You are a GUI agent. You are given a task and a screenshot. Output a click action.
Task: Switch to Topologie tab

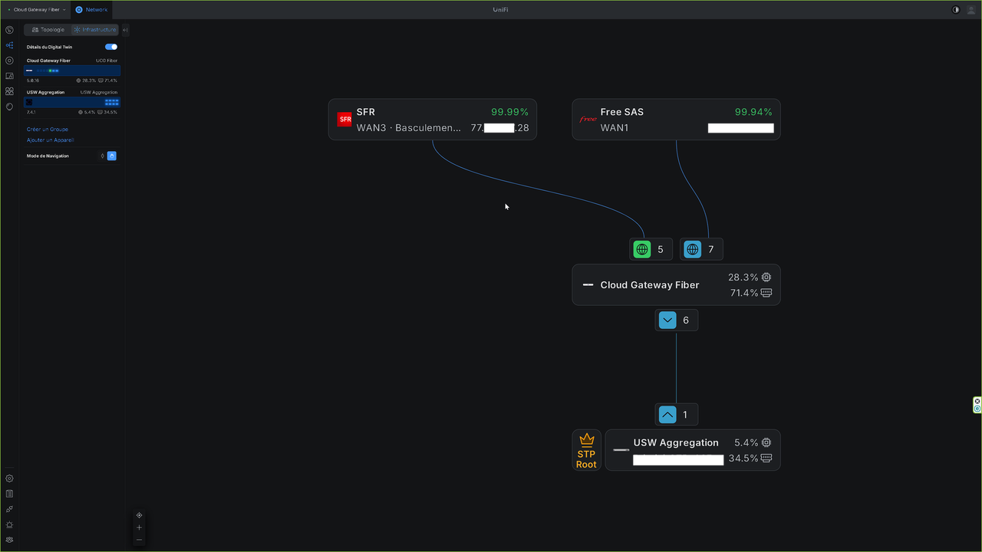48,30
